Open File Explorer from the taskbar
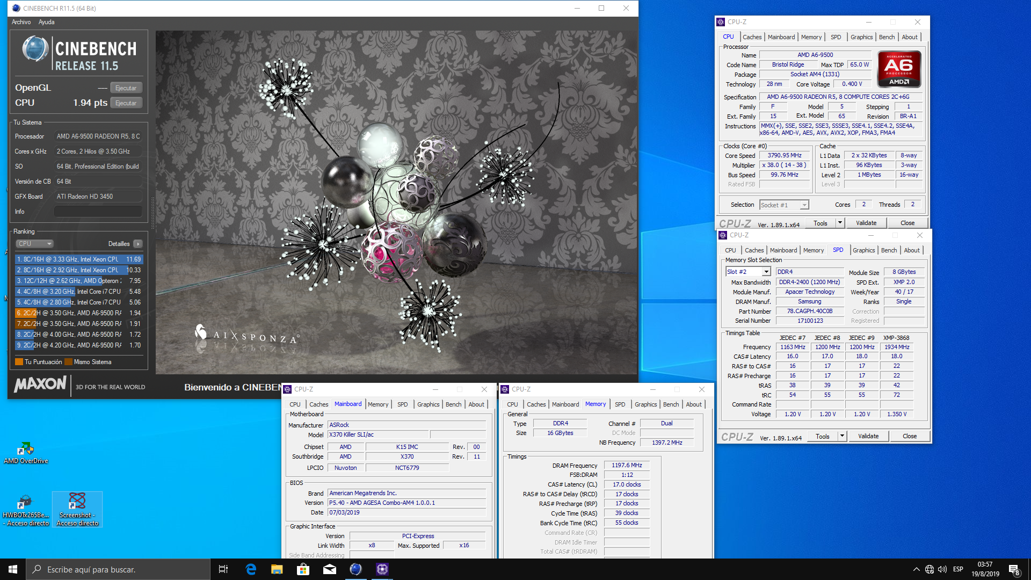The width and height of the screenshot is (1031, 580). (x=277, y=569)
